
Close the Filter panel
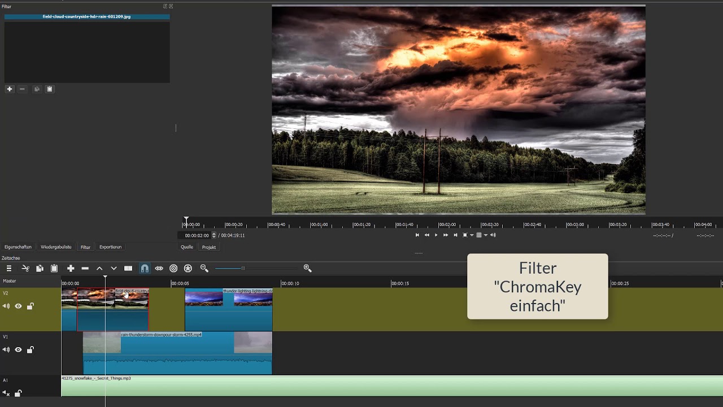171,6
